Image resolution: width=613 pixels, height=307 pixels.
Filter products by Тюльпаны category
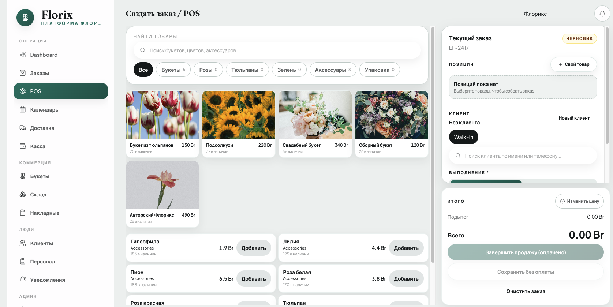tap(247, 70)
